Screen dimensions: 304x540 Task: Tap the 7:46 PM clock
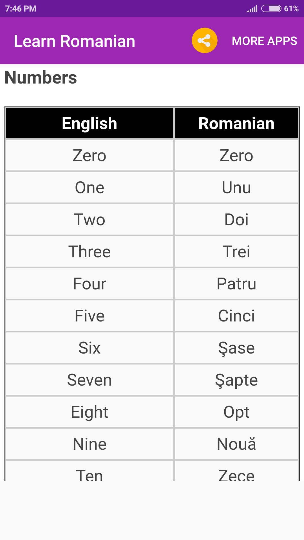click(x=21, y=9)
